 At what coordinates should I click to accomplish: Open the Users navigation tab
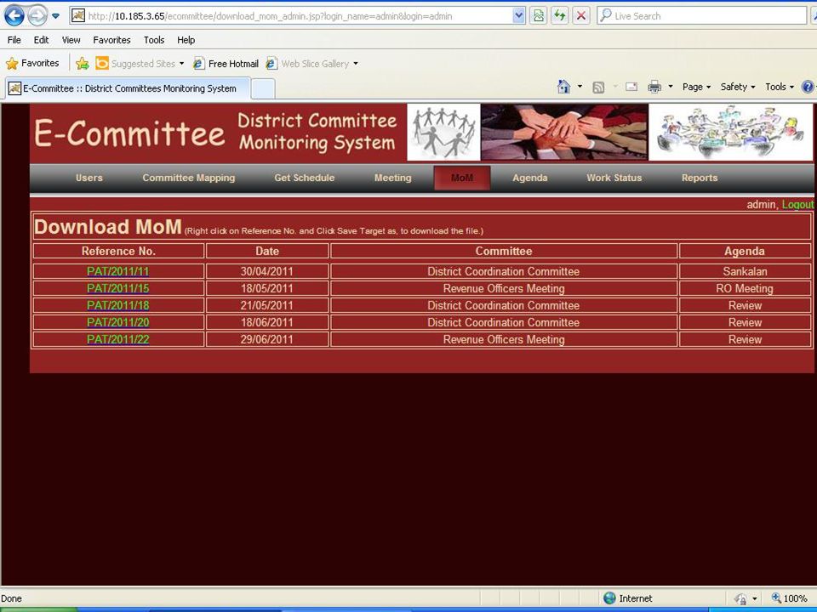coord(89,178)
